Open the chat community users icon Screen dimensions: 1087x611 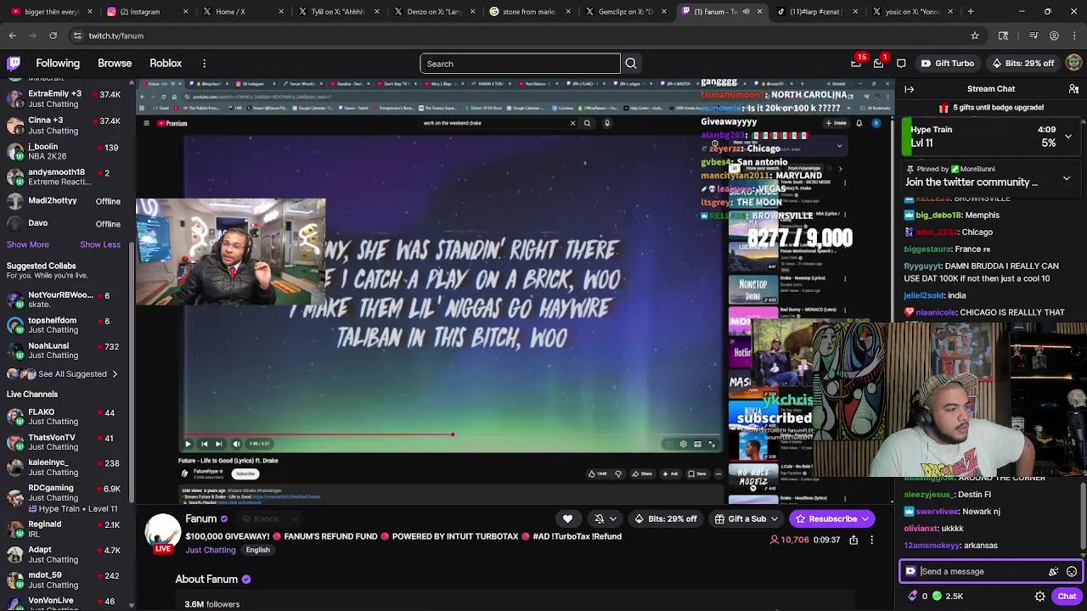click(1073, 89)
